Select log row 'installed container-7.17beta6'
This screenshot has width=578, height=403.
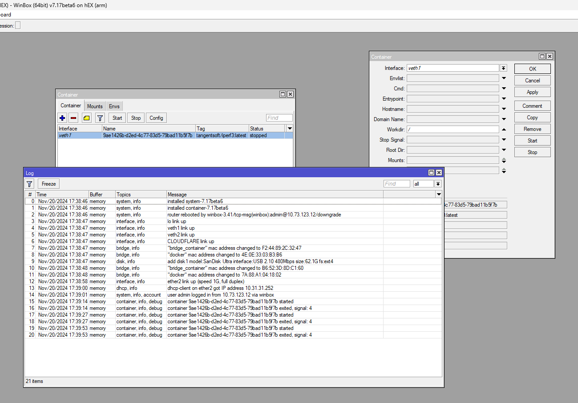click(x=234, y=208)
